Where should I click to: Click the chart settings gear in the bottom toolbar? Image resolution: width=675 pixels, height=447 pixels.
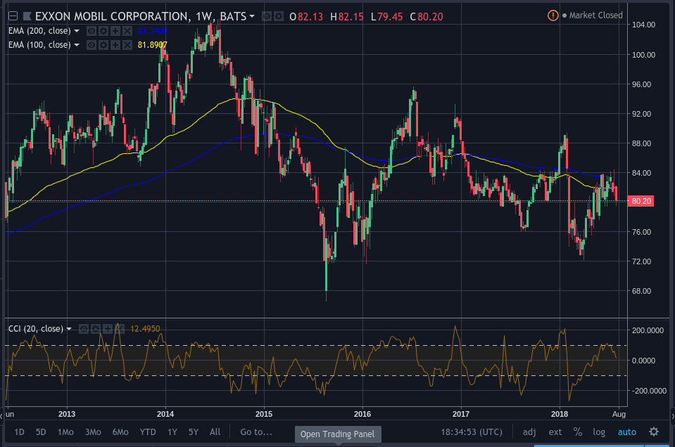(654, 432)
